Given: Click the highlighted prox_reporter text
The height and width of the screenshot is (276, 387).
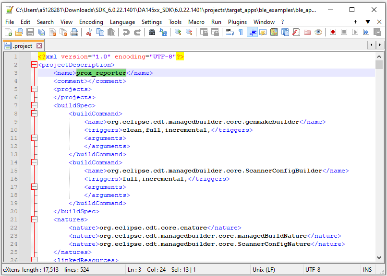Looking at the screenshot, I should pos(101,73).
